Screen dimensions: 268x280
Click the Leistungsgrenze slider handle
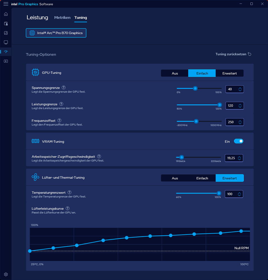pos(220,105)
